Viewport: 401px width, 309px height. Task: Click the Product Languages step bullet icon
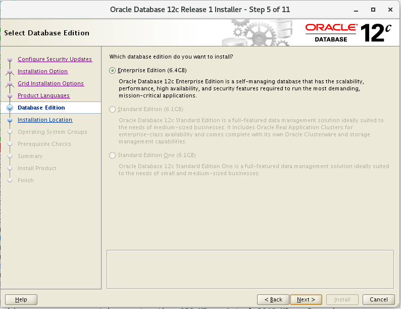tap(10, 96)
